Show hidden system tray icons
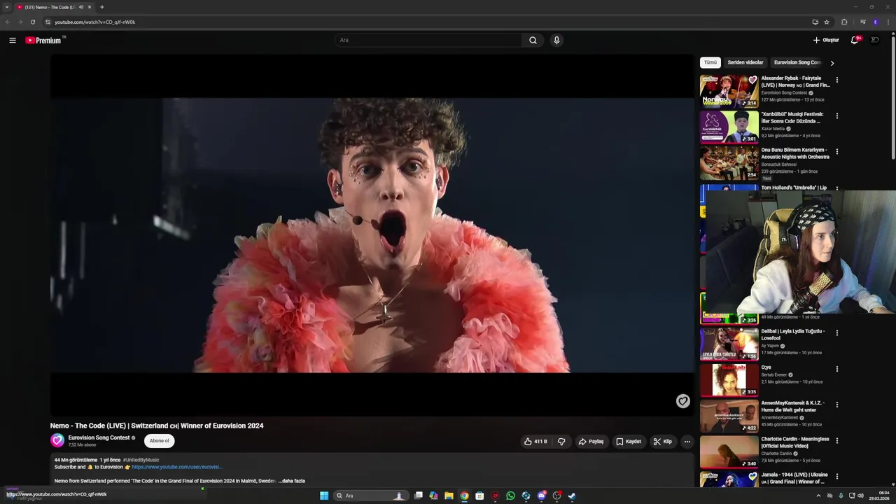The width and height of the screenshot is (896, 504). click(818, 496)
